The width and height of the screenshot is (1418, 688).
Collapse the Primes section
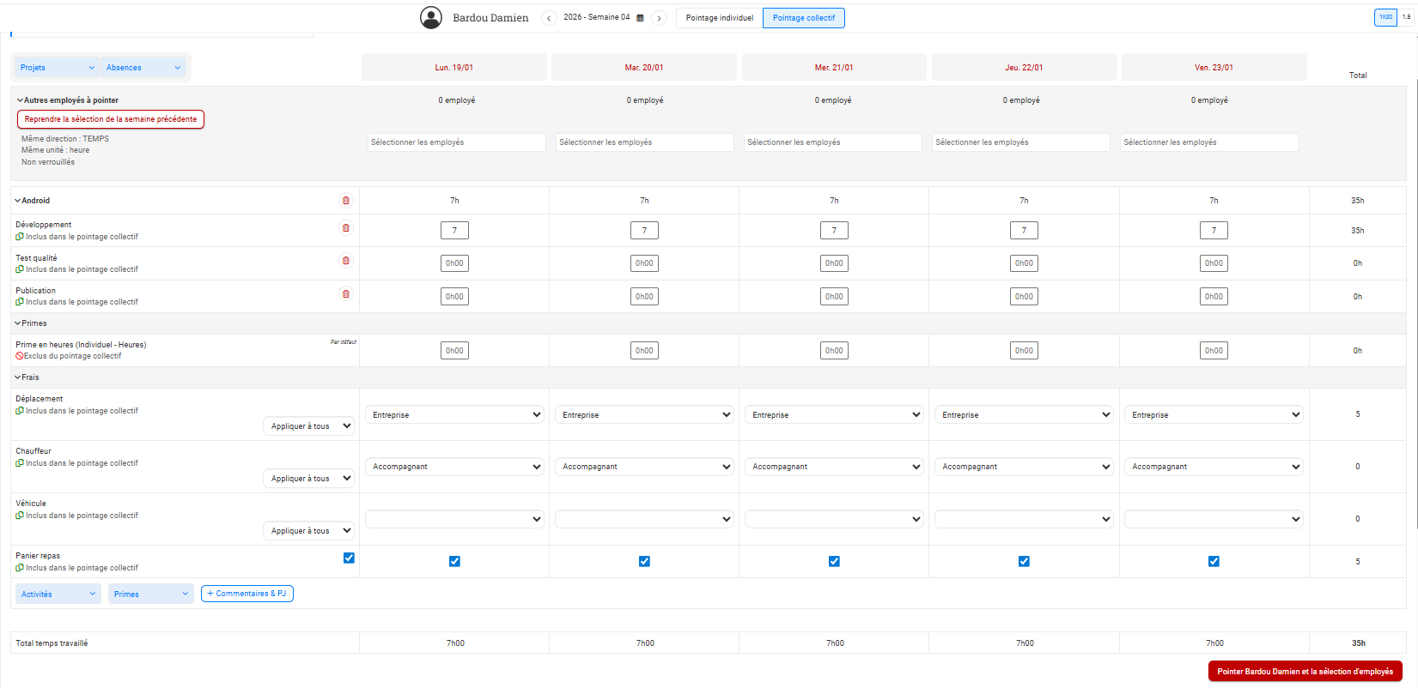(30, 323)
